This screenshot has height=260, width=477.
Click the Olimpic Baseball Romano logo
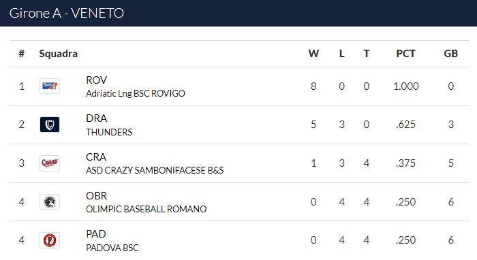50,202
